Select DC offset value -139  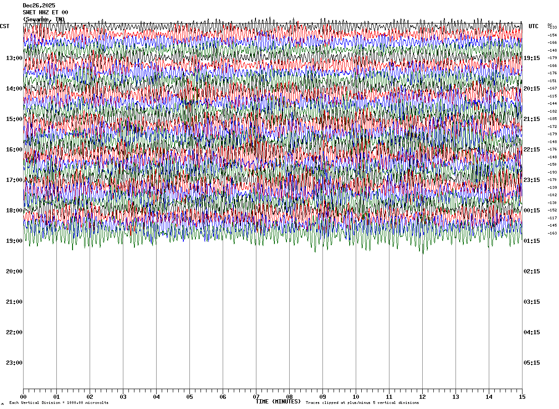552,187
